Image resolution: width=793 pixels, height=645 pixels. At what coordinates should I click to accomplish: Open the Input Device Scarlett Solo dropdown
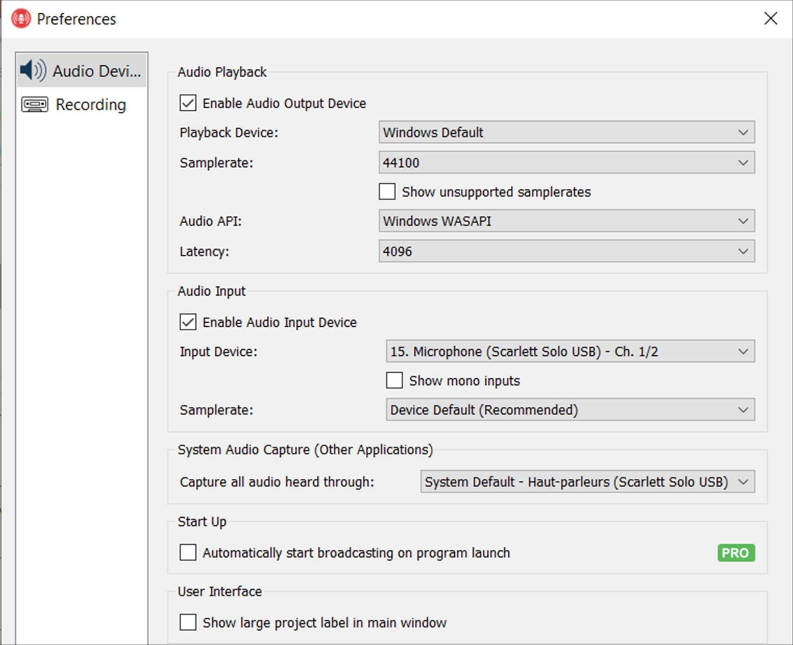click(x=570, y=351)
